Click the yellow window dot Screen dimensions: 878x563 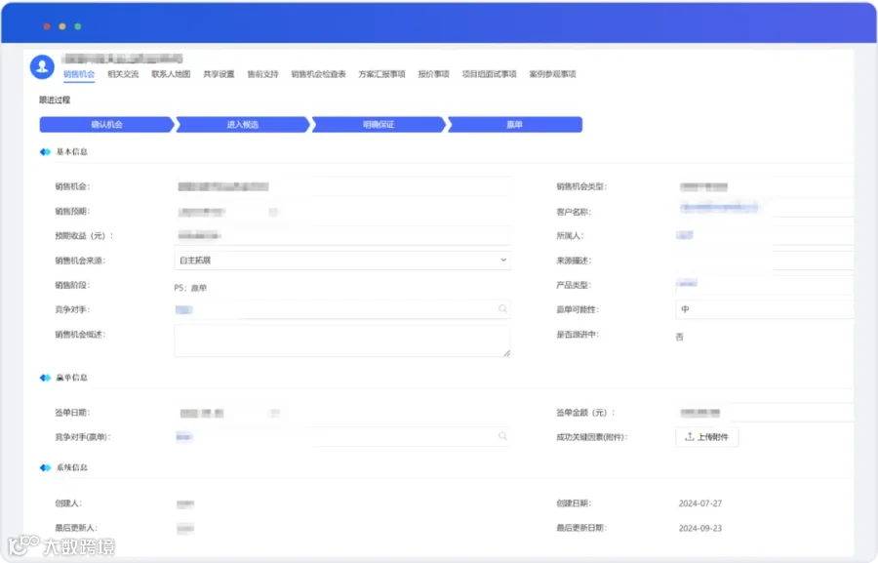62,26
